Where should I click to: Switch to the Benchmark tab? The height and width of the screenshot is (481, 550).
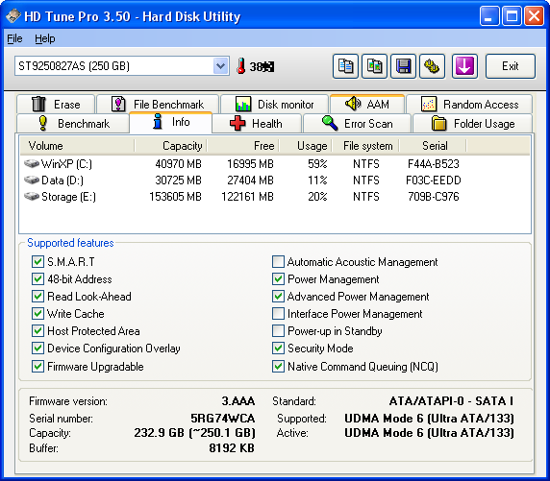(73, 123)
